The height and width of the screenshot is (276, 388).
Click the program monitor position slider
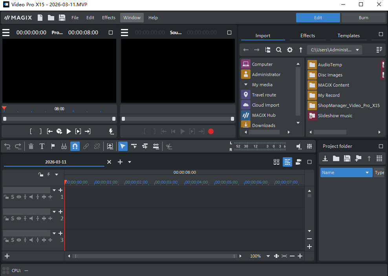[x=59, y=119]
